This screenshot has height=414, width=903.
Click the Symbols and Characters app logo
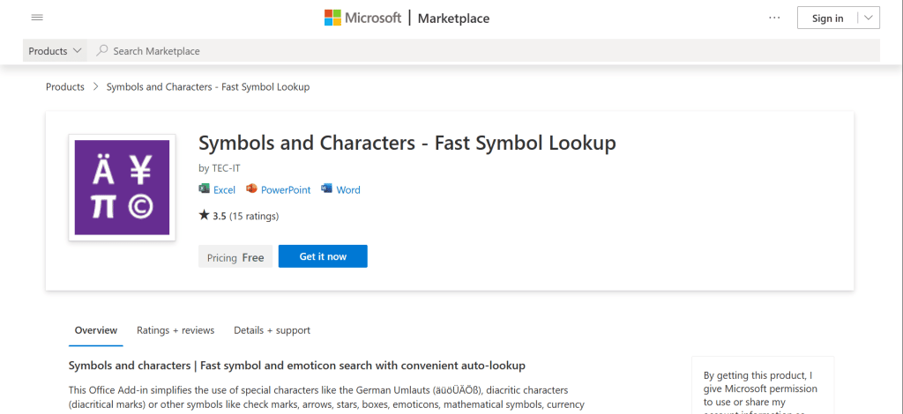tap(122, 188)
